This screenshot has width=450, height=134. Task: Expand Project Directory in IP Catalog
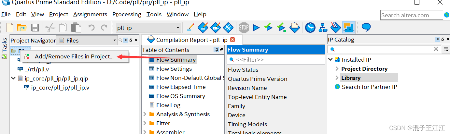coord(337,68)
